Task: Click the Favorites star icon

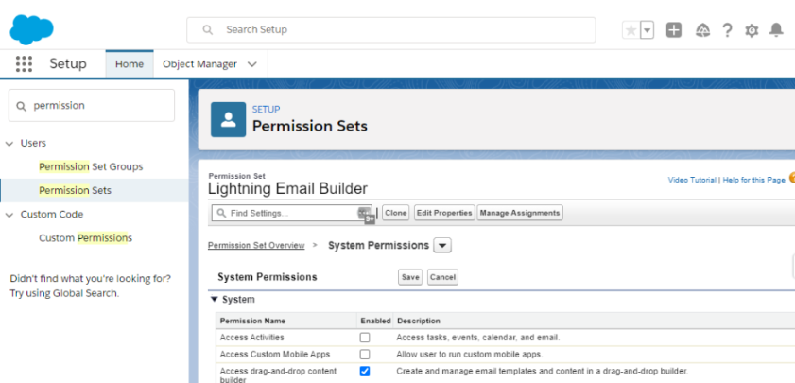Action: point(631,30)
